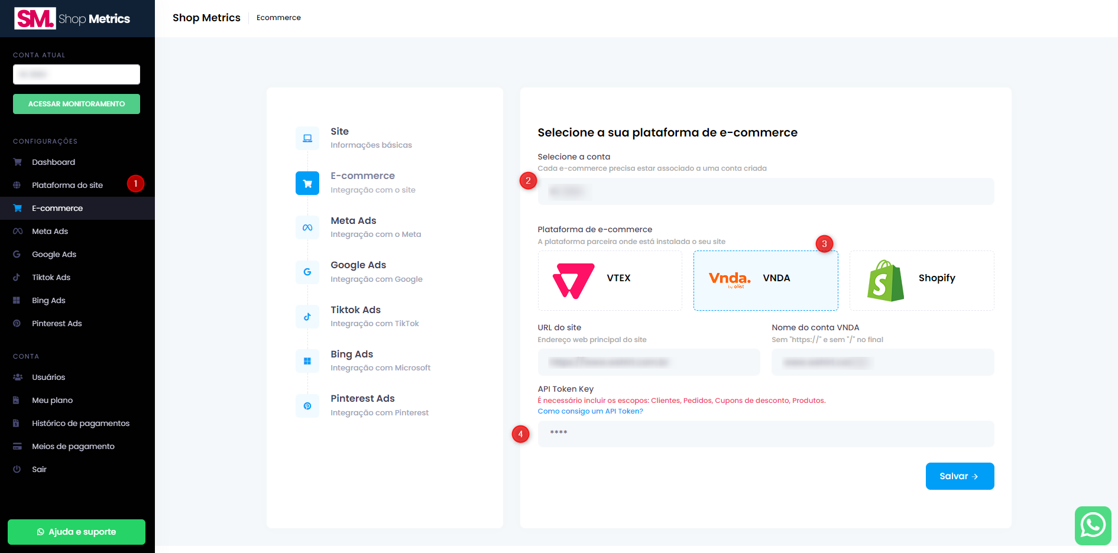Go to Plataforma do site menu item
This screenshot has height=553, width=1118.
tap(67, 185)
